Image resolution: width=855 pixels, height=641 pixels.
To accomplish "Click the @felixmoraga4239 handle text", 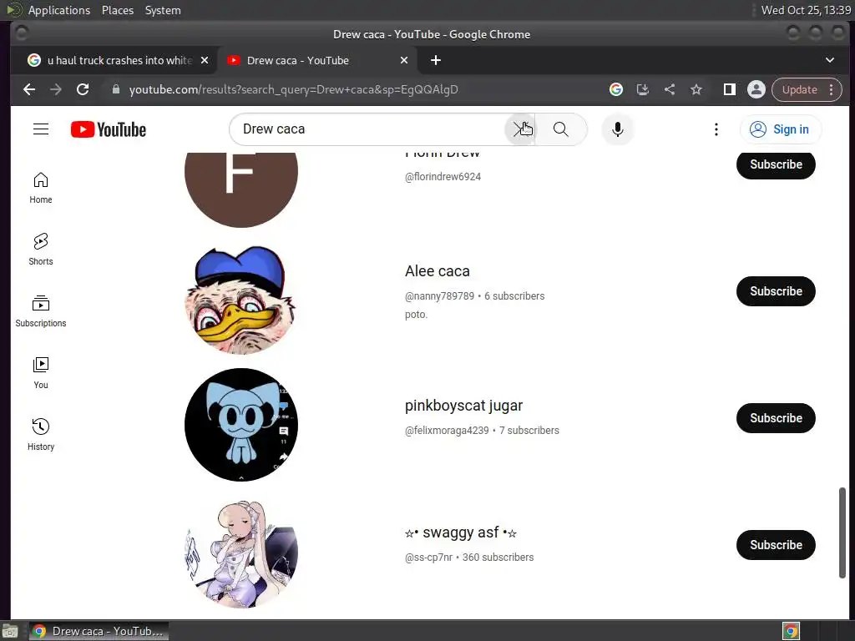I will pyautogui.click(x=447, y=431).
